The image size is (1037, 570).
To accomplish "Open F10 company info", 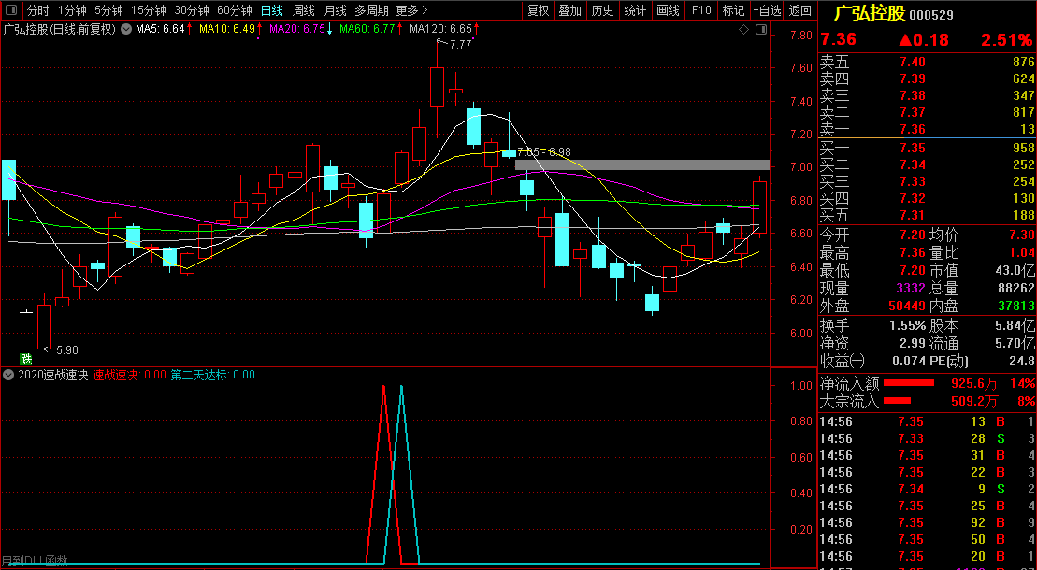I will 701,10.
